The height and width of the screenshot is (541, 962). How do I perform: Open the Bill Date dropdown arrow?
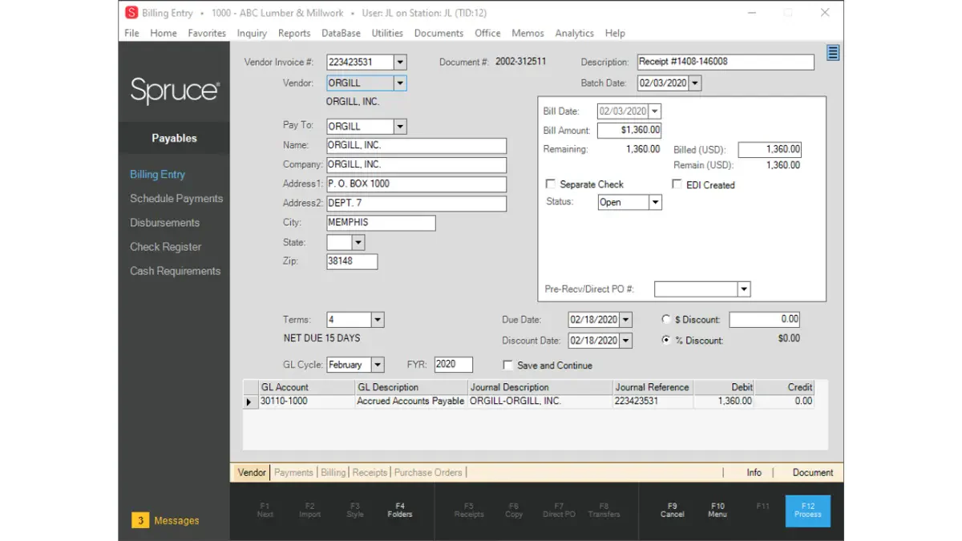click(x=655, y=111)
